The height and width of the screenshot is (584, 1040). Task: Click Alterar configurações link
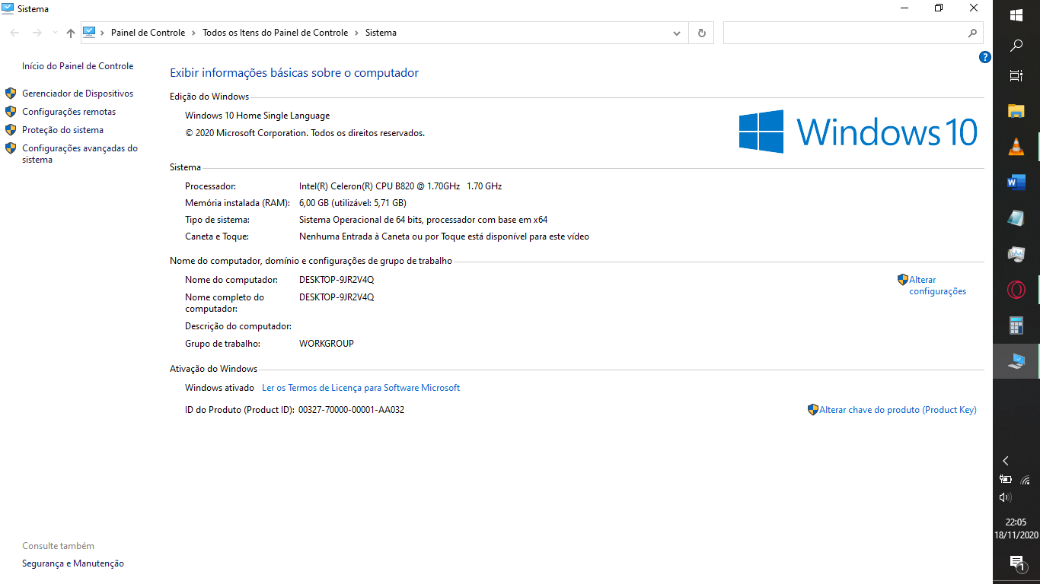pos(937,285)
